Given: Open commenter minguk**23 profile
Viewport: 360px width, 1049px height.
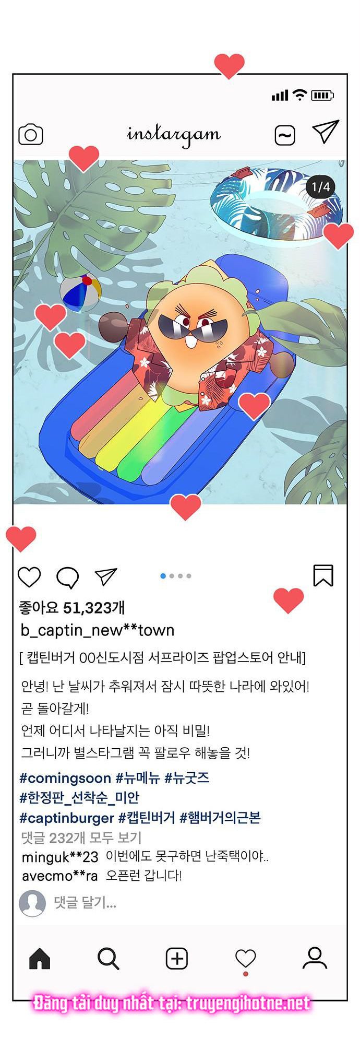Looking at the screenshot, I should (60, 857).
